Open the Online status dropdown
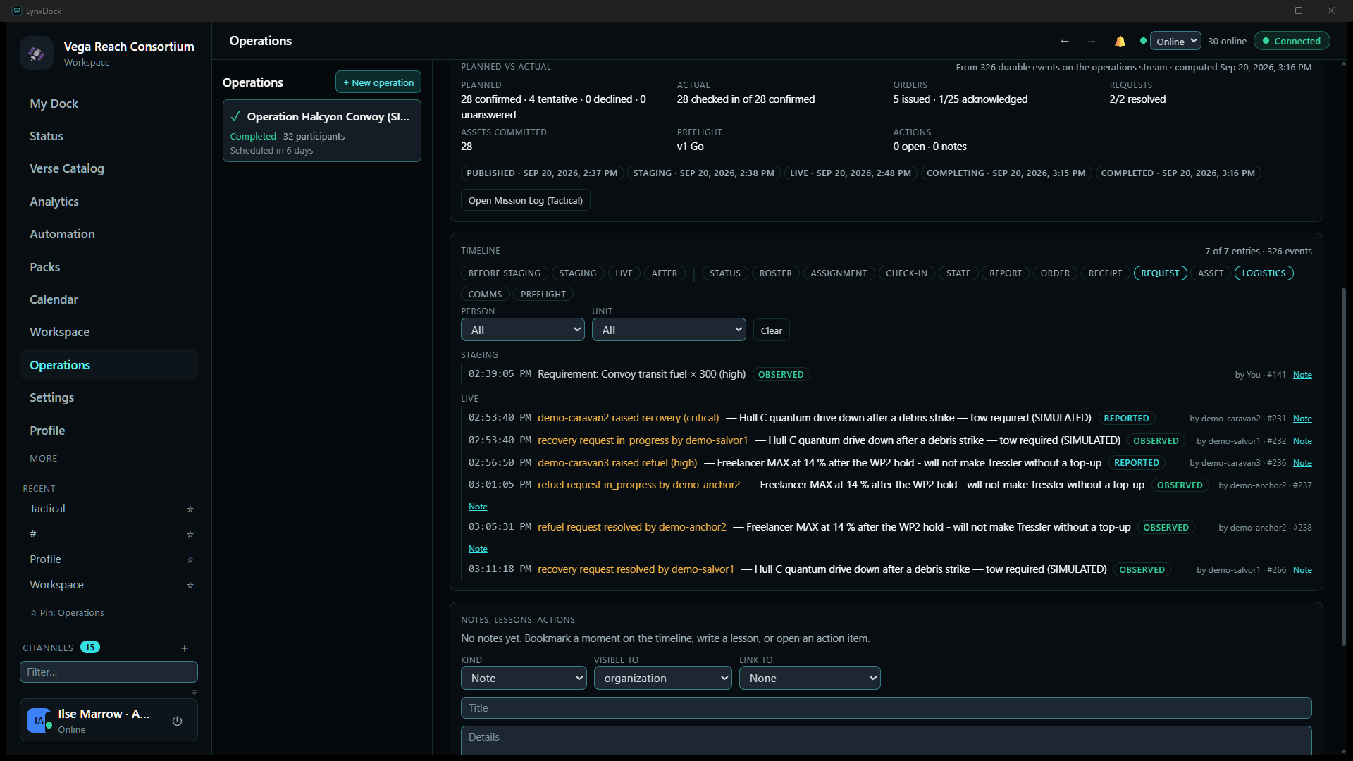Screen dimensions: 1353x761 click(x=1175, y=41)
